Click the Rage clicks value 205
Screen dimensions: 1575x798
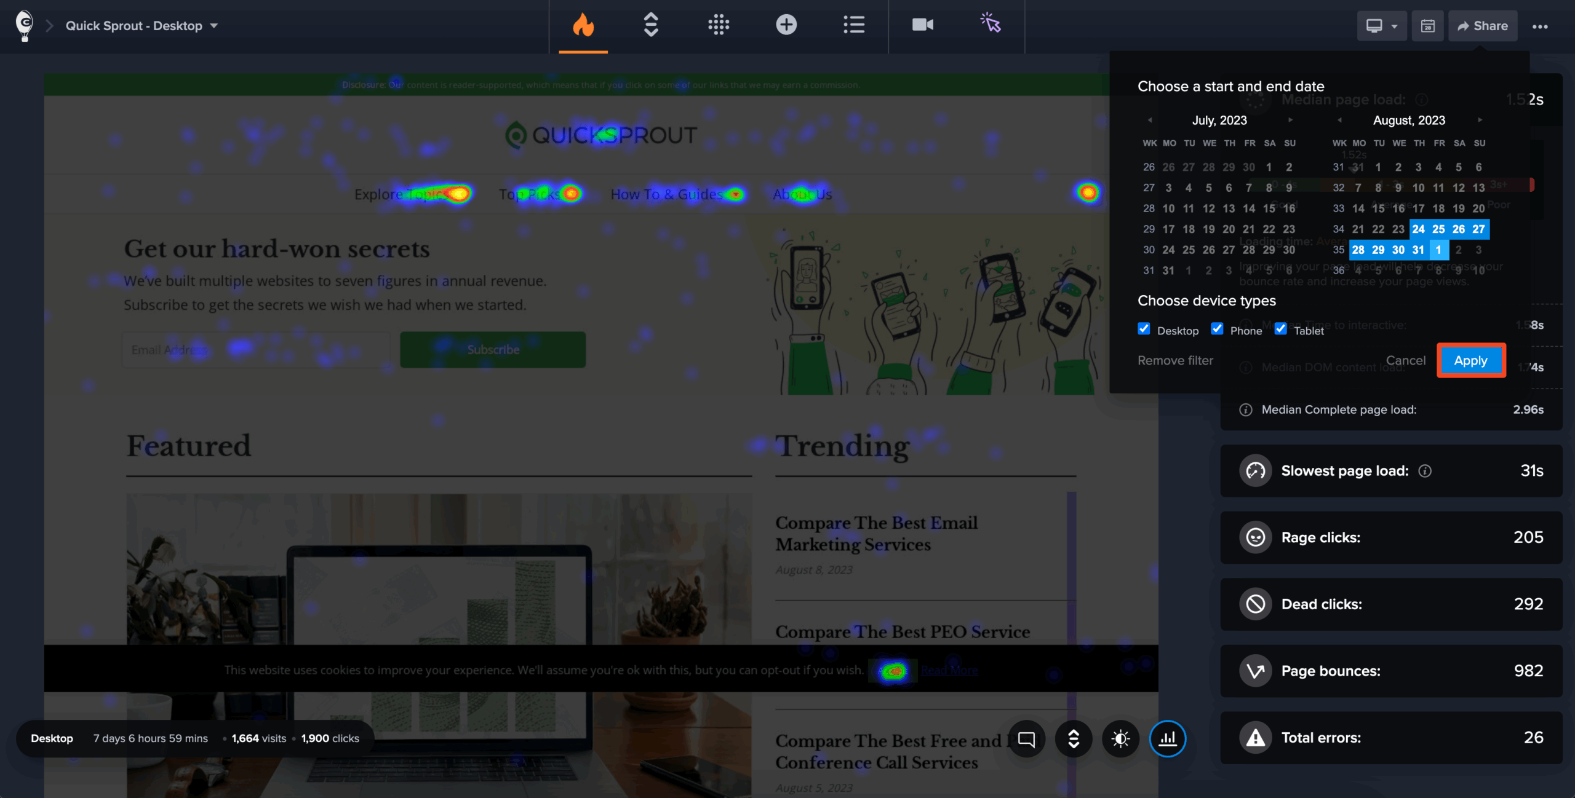(1528, 537)
